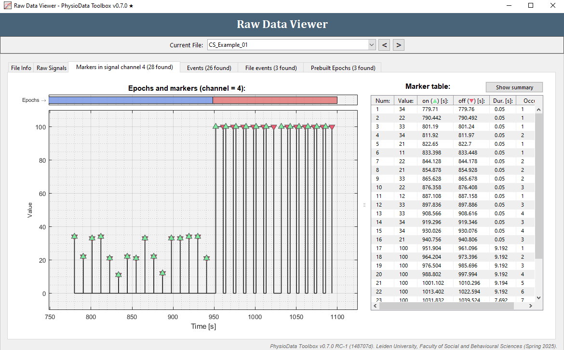Open the Events (26 found) tab
The height and width of the screenshot is (350, 564).
point(208,68)
